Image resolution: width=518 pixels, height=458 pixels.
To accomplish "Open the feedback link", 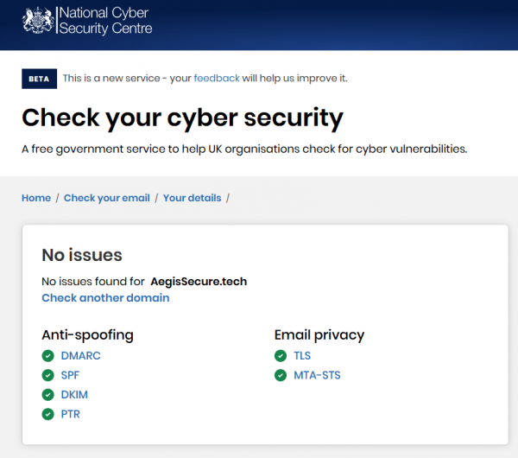I will [x=217, y=78].
